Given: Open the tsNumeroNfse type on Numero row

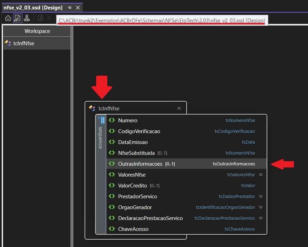Looking at the screenshot, I should pyautogui.click(x=240, y=120).
